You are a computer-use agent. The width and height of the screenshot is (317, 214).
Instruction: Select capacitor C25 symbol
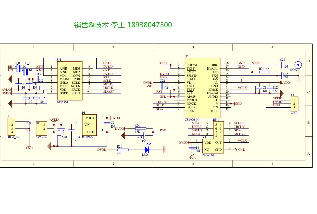coord(282,76)
